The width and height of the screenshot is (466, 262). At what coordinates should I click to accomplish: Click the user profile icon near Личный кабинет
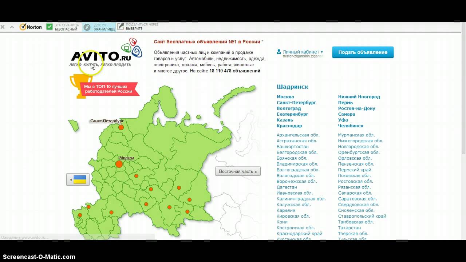[279, 52]
